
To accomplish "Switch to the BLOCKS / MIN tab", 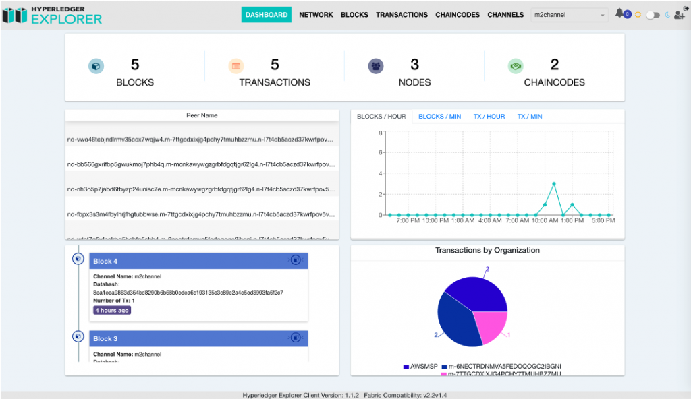I will pos(439,117).
